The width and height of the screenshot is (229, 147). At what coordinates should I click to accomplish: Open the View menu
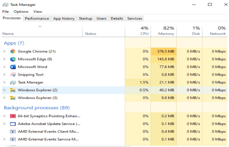(x=38, y=12)
